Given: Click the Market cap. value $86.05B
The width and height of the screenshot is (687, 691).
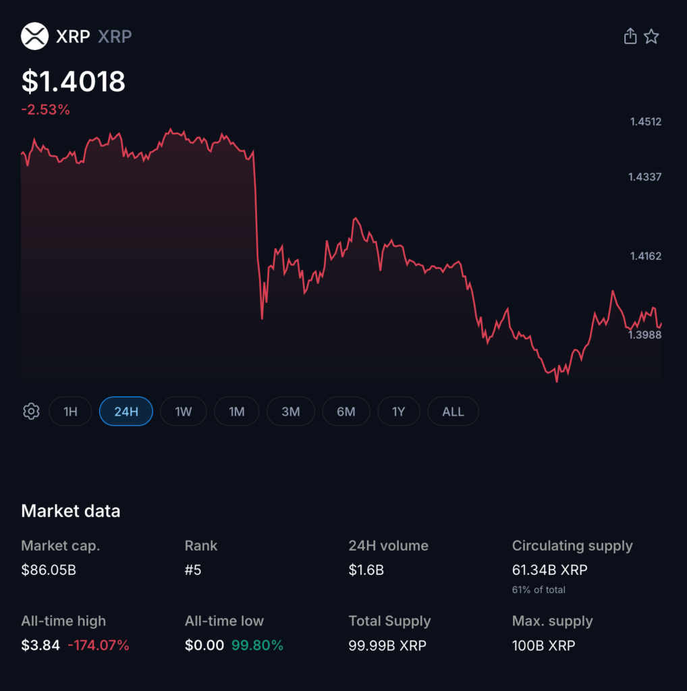Looking at the screenshot, I should coord(49,570).
